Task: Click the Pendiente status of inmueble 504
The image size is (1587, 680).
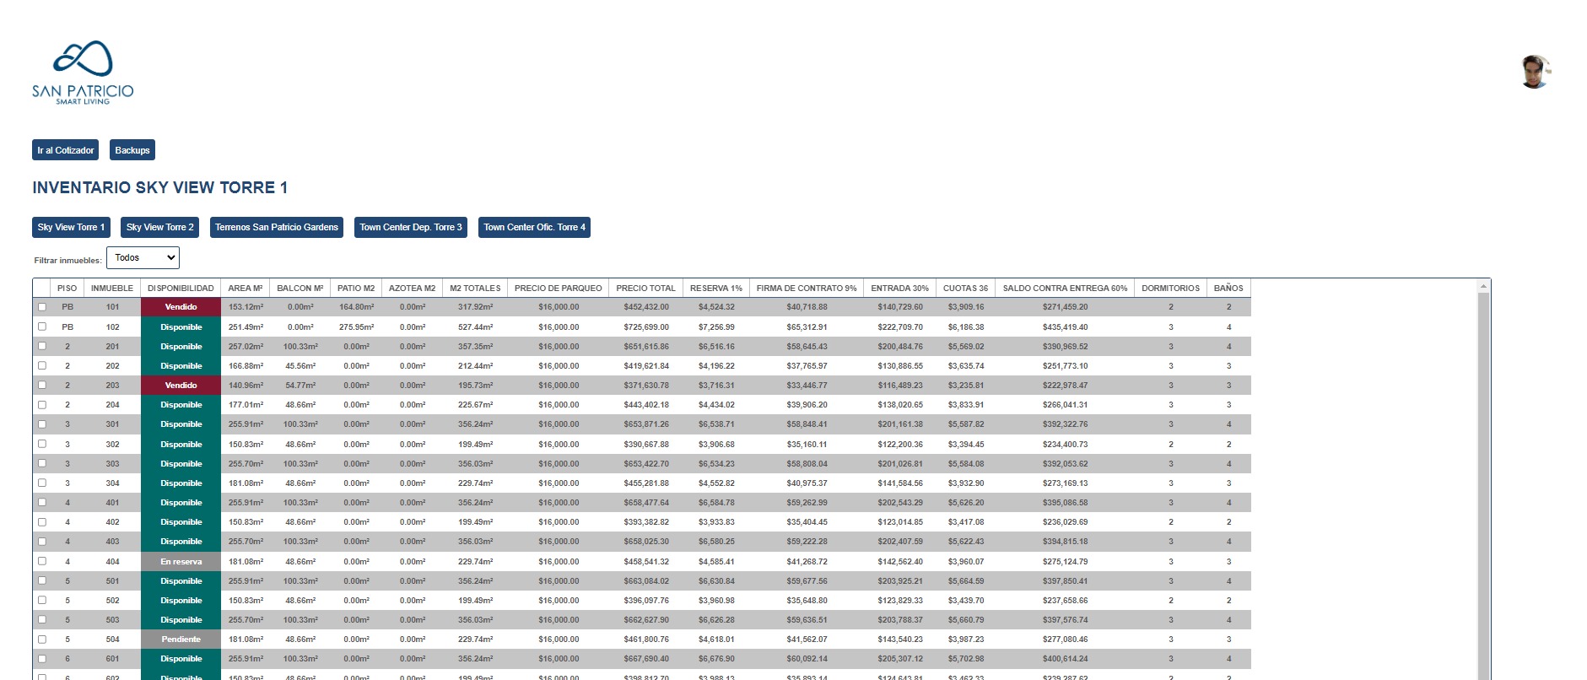Action: pyautogui.click(x=181, y=640)
